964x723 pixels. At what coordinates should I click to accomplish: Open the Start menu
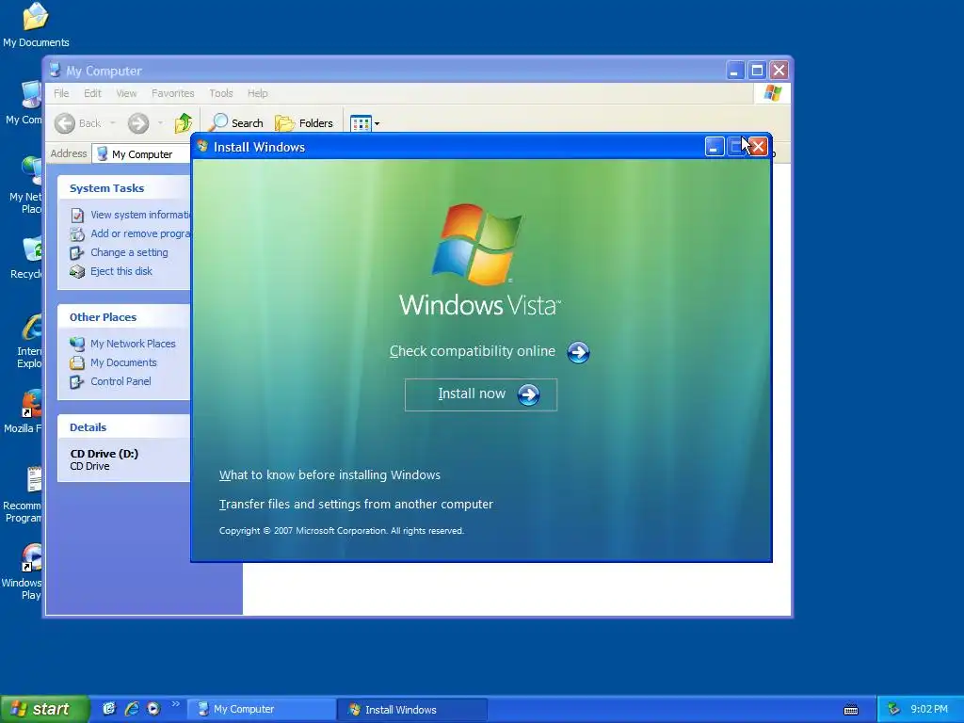click(43, 709)
